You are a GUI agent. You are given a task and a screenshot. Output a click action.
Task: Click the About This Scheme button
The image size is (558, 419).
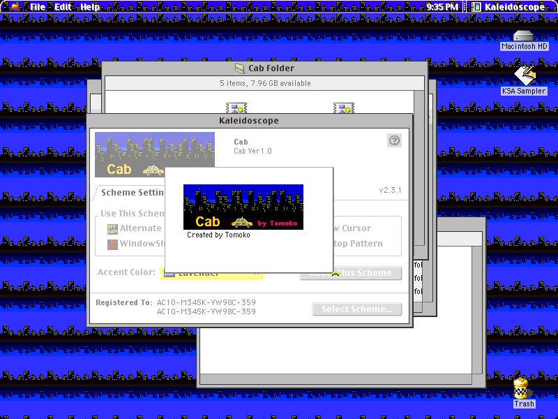[351, 273]
